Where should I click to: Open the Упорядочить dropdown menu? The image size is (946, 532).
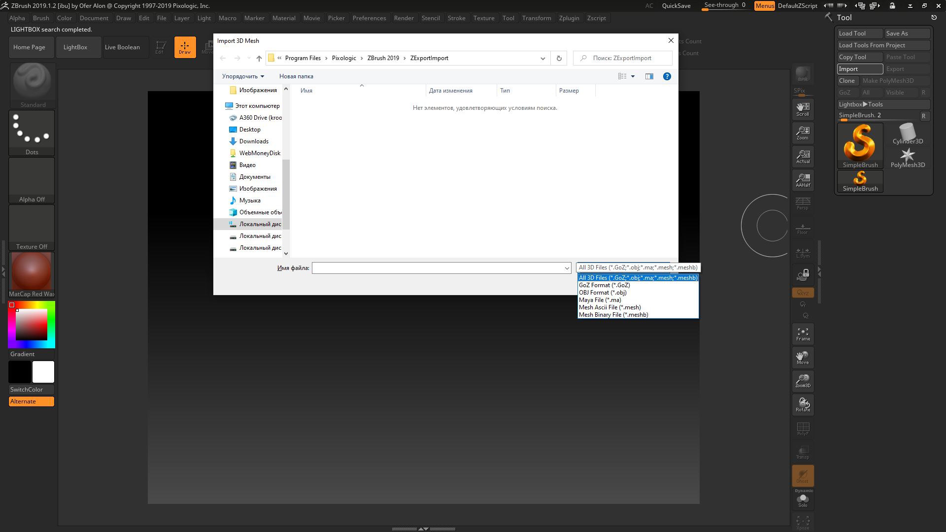click(243, 76)
